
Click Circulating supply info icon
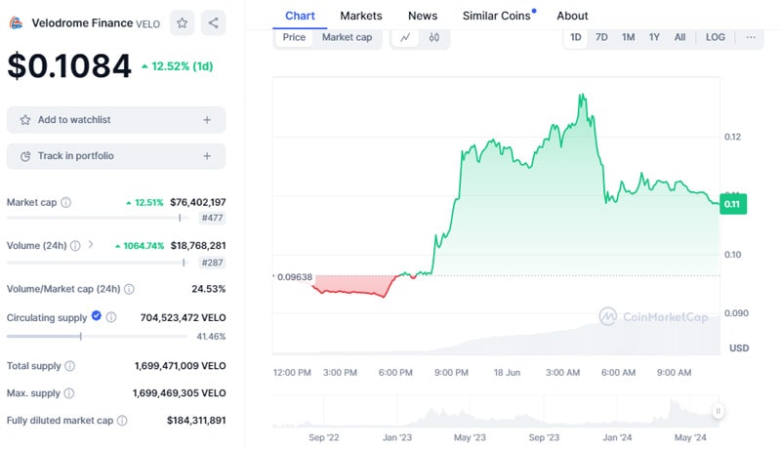(111, 317)
